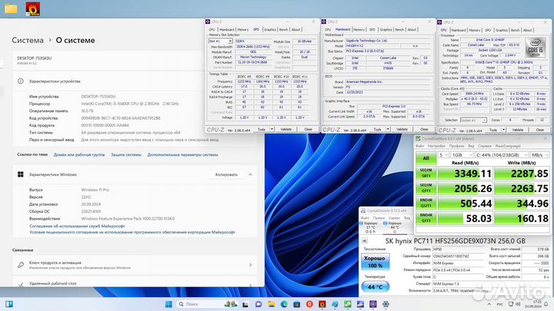554x311 pixels.
Task: Open the Настройки menu in CrystalDiskMark
Action: click(x=436, y=146)
